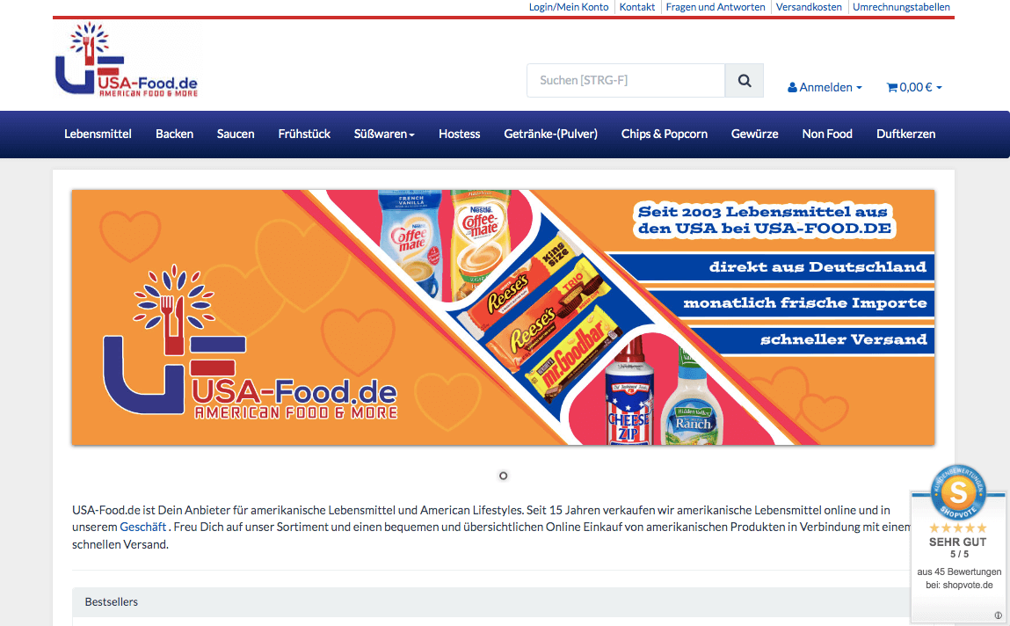Screen dimensions: 1010x626
Task: Select the Hostess category
Action: [459, 134]
